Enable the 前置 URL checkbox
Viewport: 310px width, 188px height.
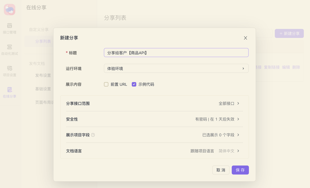click(106, 84)
